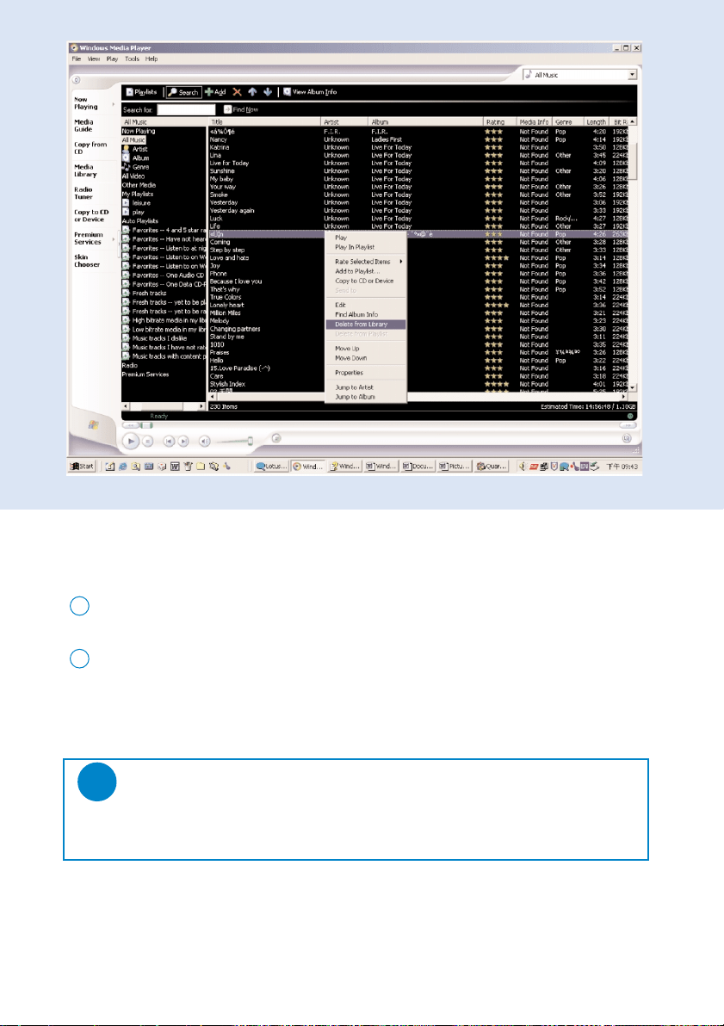Viewport: 724px width, 1026px height.
Task: Open View Album Info
Action: [x=310, y=92]
